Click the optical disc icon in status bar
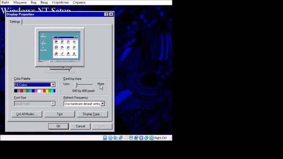This screenshot has width=283, height=159. pyautogui.click(x=110, y=138)
